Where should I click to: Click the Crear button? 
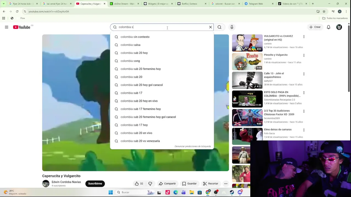315,27
